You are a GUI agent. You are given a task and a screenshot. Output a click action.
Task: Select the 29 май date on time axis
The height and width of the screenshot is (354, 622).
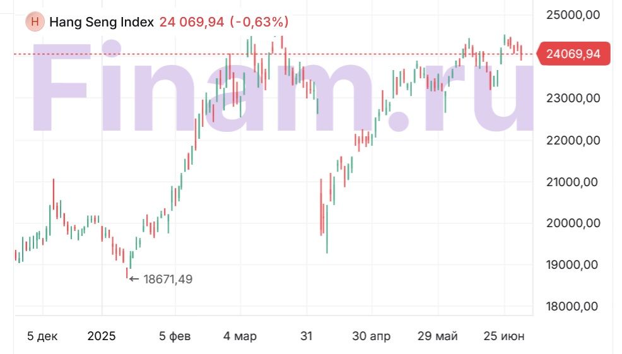click(x=437, y=336)
